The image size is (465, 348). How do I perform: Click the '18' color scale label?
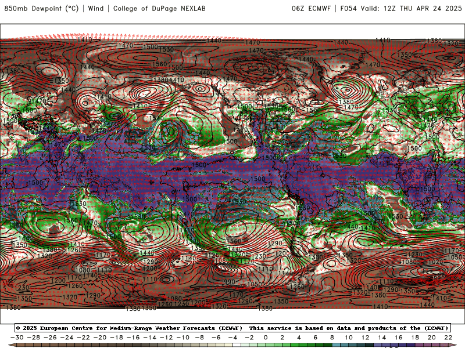tap(415, 338)
